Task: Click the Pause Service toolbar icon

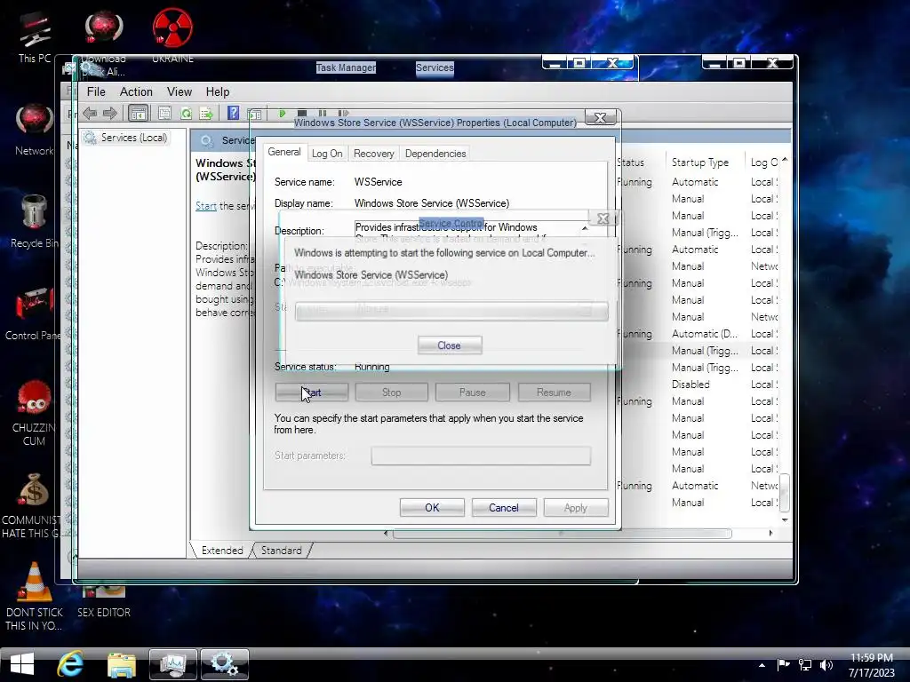Action: (322, 113)
